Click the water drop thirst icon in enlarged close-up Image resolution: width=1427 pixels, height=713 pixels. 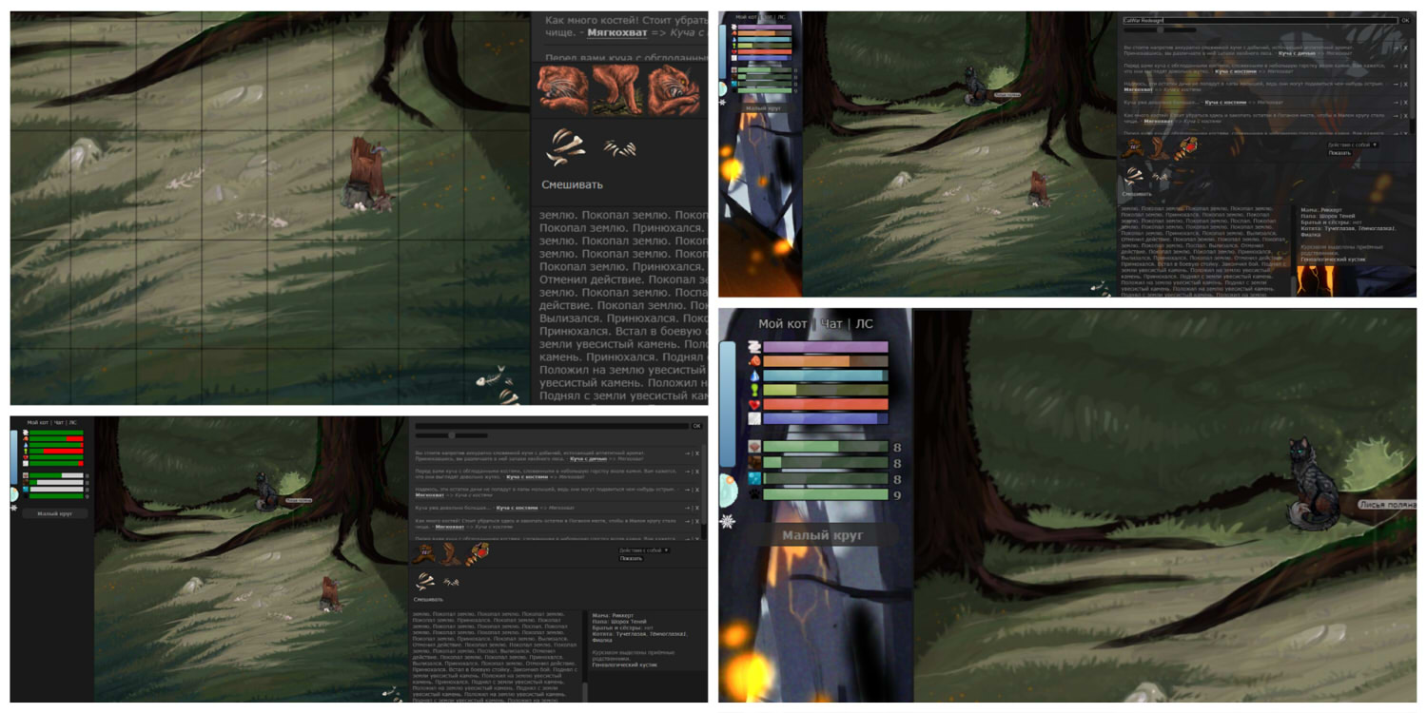pos(754,376)
